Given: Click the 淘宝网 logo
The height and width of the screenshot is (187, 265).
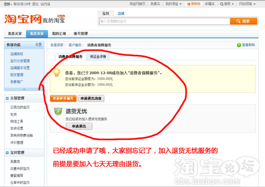Looking at the screenshot, I should click(x=23, y=19).
